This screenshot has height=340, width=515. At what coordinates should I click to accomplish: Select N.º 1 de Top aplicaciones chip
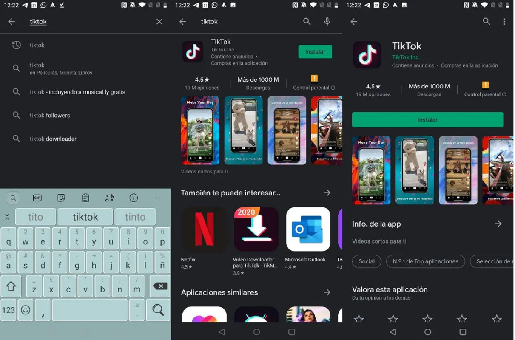click(x=426, y=261)
